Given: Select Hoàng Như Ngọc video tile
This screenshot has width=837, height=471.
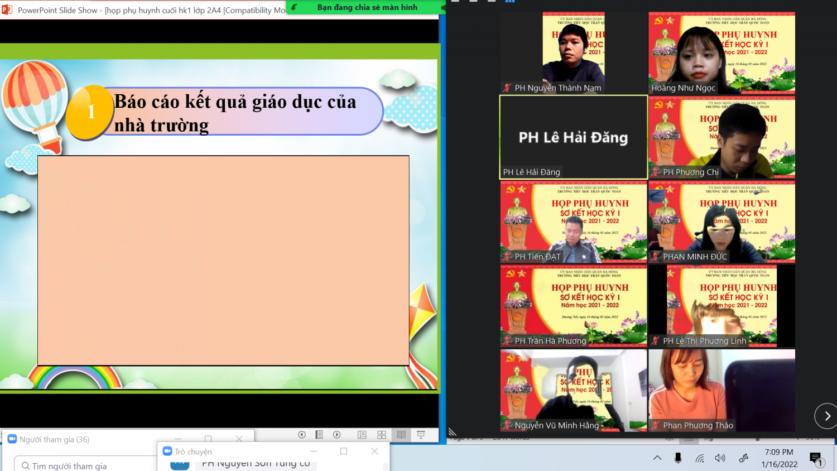Looking at the screenshot, I should pyautogui.click(x=722, y=53).
